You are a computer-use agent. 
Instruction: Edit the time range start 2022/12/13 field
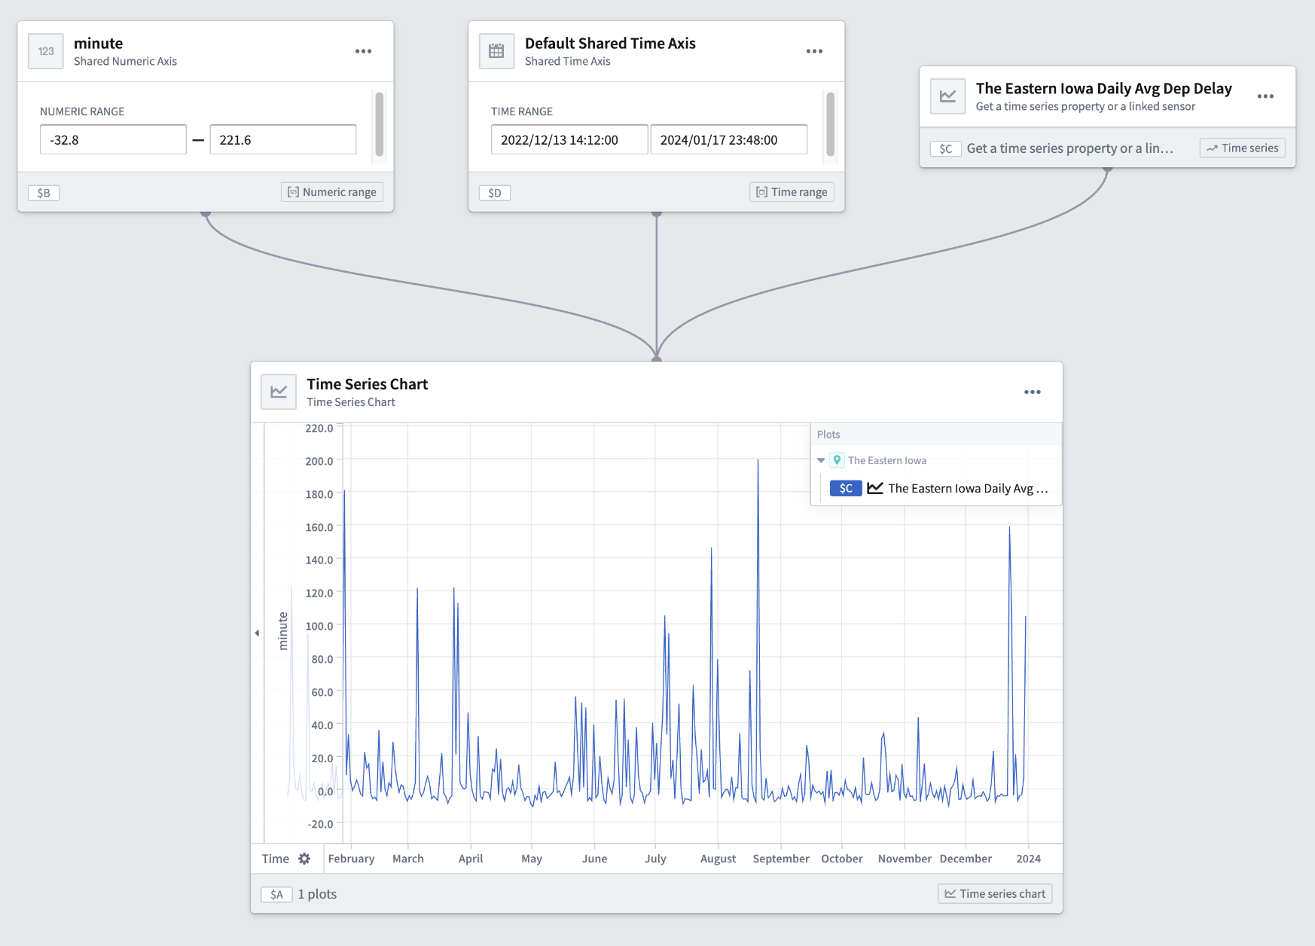(569, 139)
